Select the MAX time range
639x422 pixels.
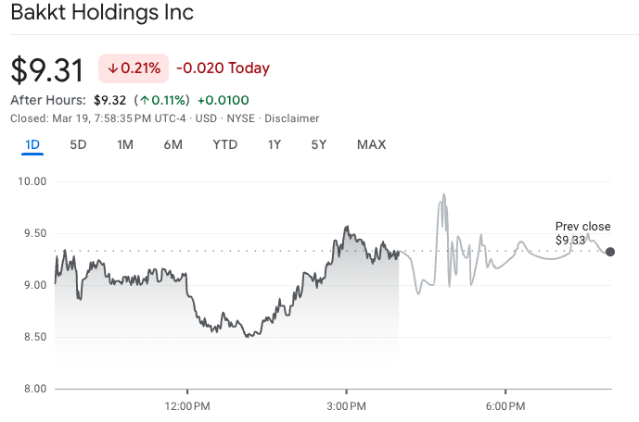(x=371, y=144)
